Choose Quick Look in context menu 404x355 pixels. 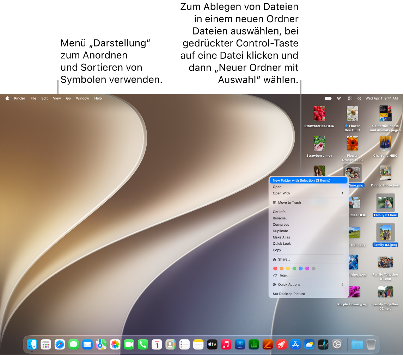308,244
